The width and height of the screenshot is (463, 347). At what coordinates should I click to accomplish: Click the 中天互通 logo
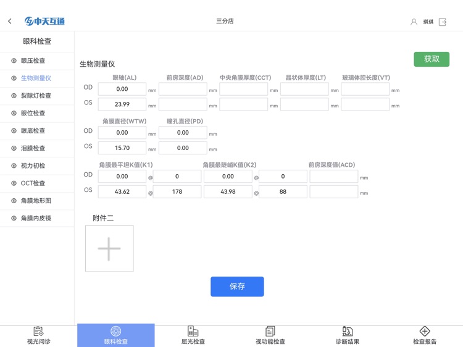[x=44, y=21]
